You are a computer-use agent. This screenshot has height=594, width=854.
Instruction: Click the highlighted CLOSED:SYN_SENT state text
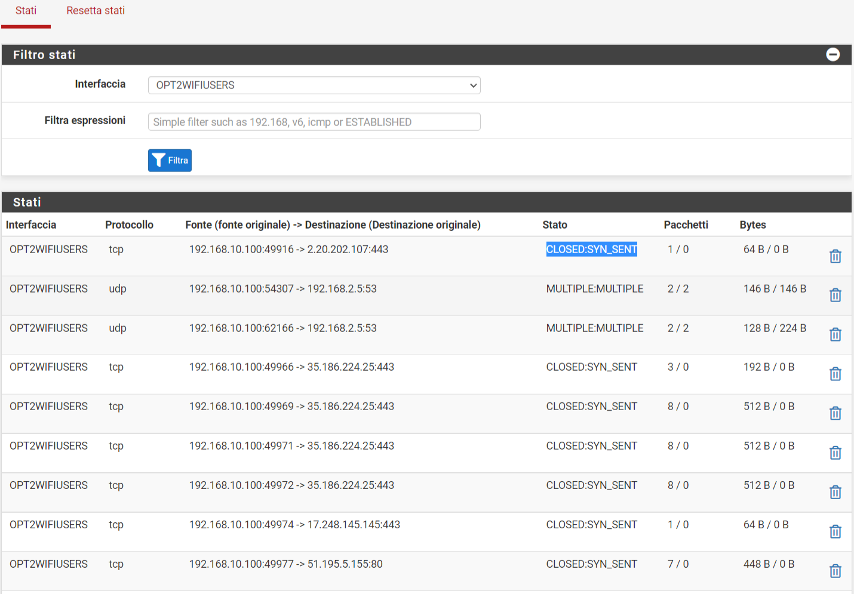(x=591, y=250)
